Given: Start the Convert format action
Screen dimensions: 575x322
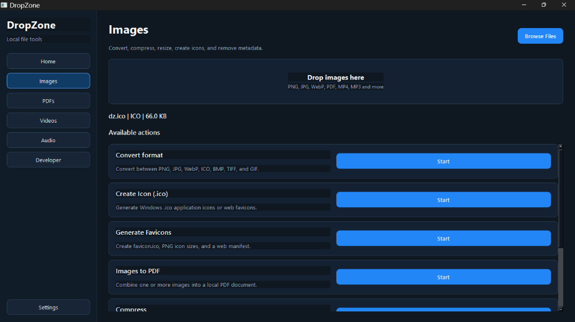Looking at the screenshot, I should coord(444,161).
